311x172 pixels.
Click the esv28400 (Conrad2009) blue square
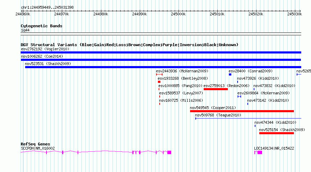point(230,74)
